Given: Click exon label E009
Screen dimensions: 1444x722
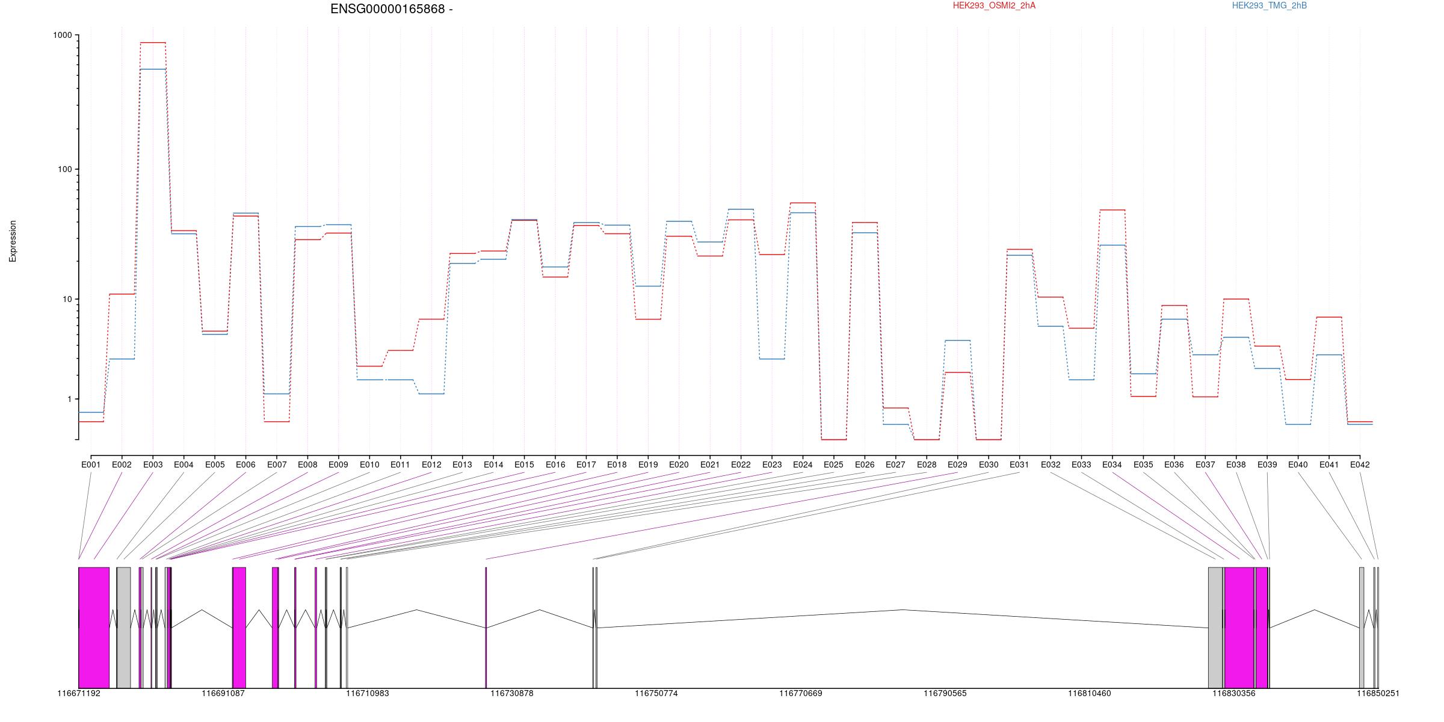Looking at the screenshot, I should [x=338, y=465].
